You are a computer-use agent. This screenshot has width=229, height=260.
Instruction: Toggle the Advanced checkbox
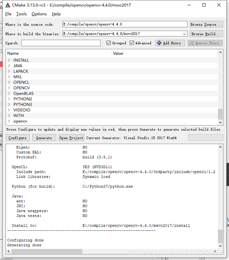(132, 43)
